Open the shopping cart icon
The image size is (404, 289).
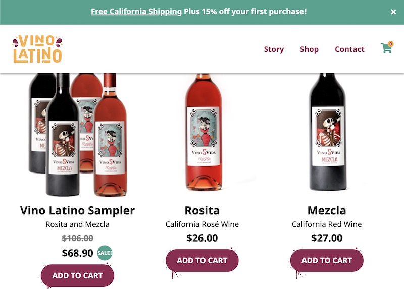(x=386, y=48)
